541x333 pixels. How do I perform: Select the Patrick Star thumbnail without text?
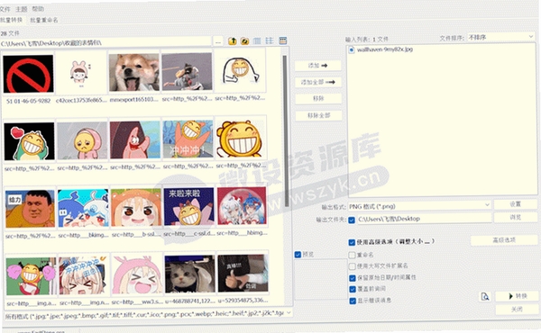coord(135,139)
